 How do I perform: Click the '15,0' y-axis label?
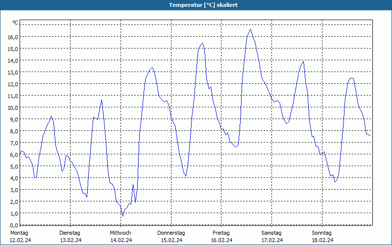tap(13, 49)
